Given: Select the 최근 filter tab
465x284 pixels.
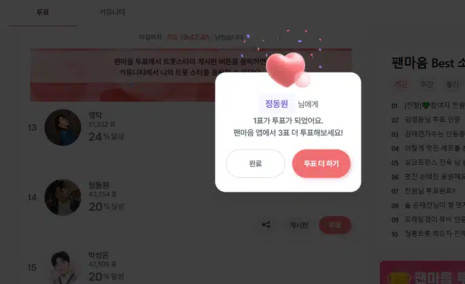Looking at the screenshot, I should (401, 84).
